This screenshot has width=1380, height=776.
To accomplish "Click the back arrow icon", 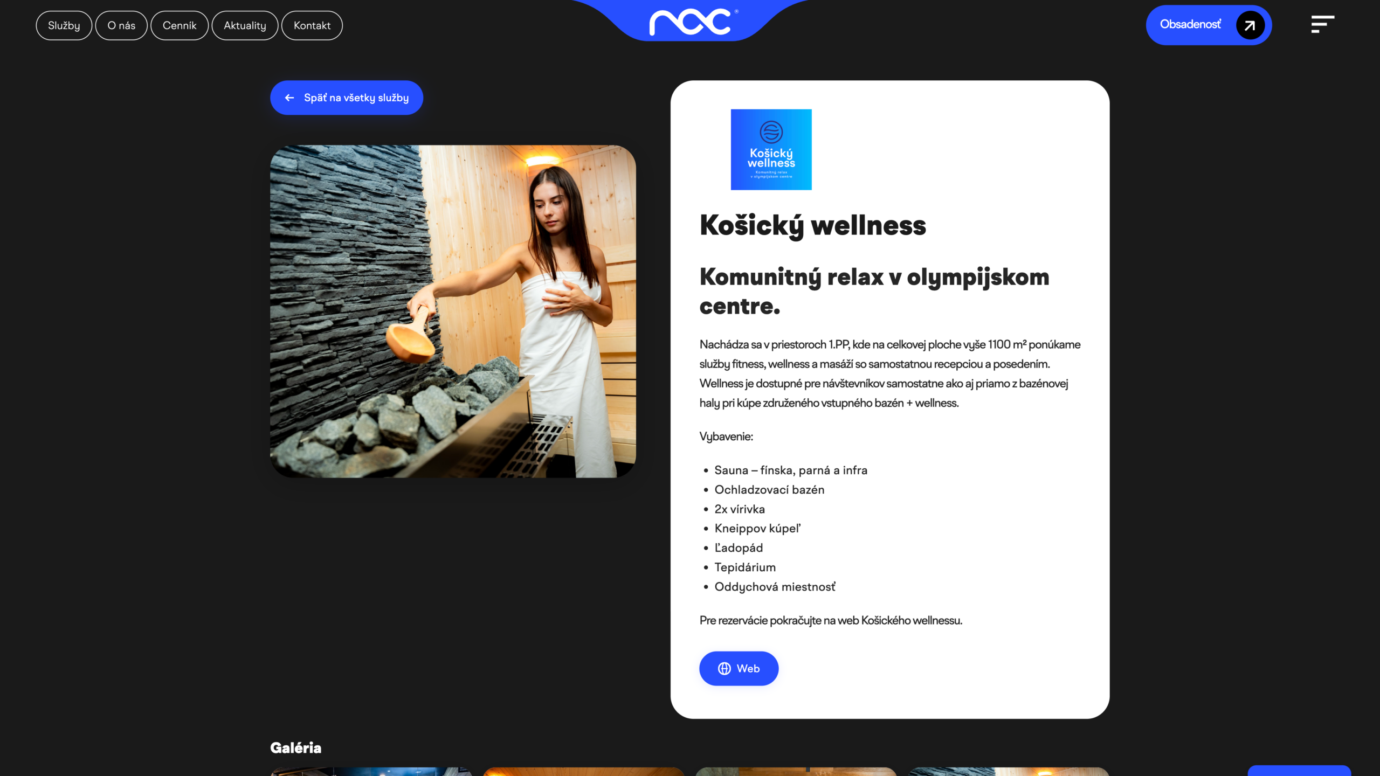I will (x=289, y=98).
